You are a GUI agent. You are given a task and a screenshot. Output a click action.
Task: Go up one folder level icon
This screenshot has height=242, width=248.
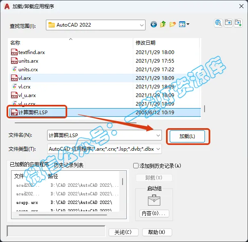pyautogui.click(x=163, y=24)
